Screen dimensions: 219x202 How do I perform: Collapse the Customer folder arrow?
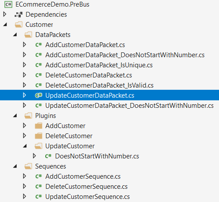click(5, 25)
